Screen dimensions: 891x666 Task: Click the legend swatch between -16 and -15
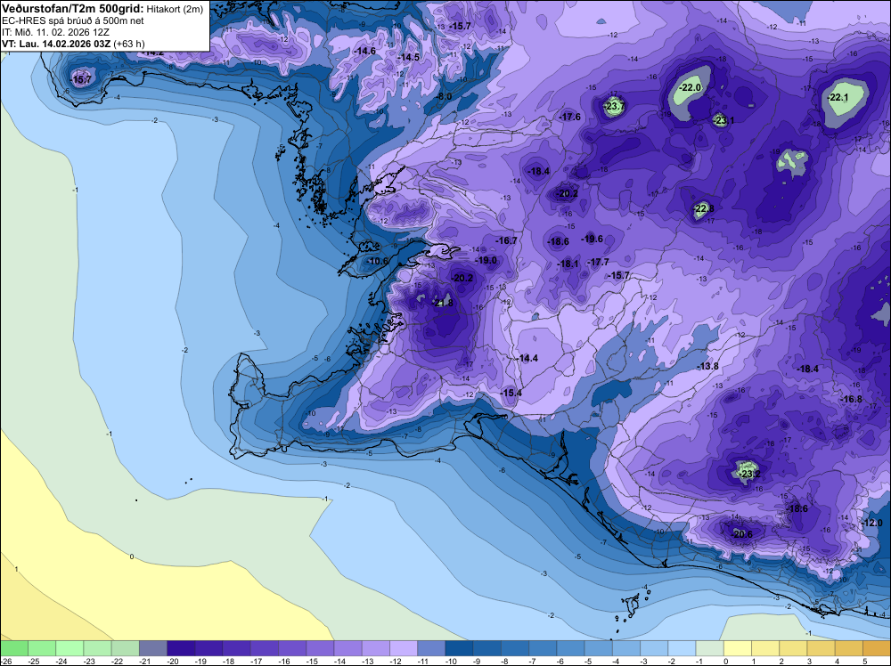[292, 648]
